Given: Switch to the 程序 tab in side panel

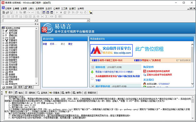Looking at the screenshot, I should click(19, 87).
